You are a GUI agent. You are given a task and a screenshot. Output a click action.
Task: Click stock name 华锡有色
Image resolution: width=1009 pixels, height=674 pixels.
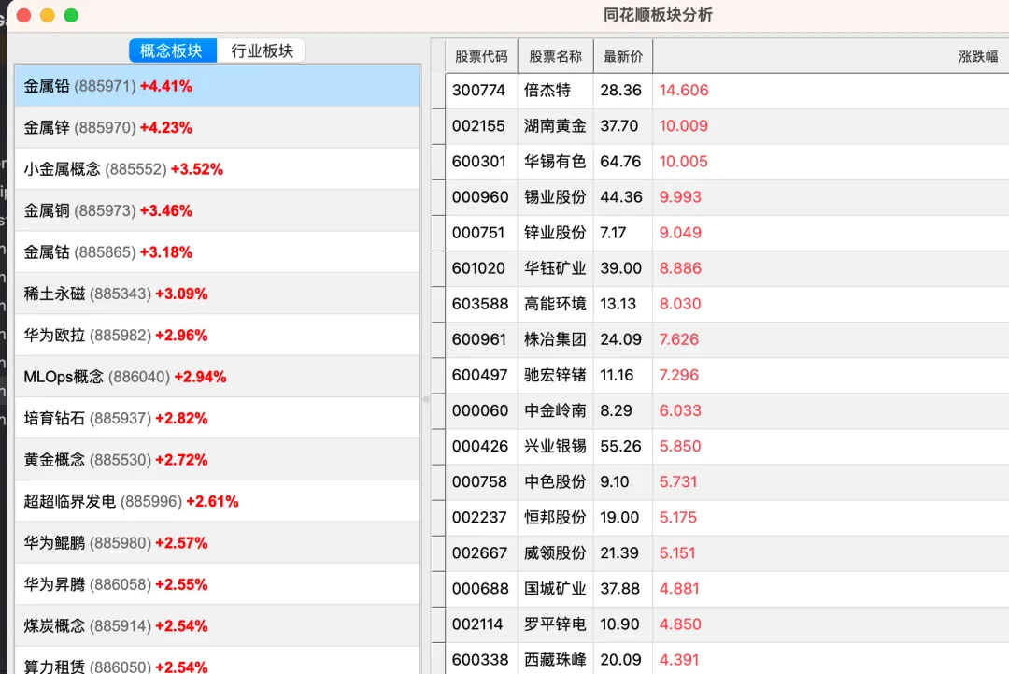[555, 161]
